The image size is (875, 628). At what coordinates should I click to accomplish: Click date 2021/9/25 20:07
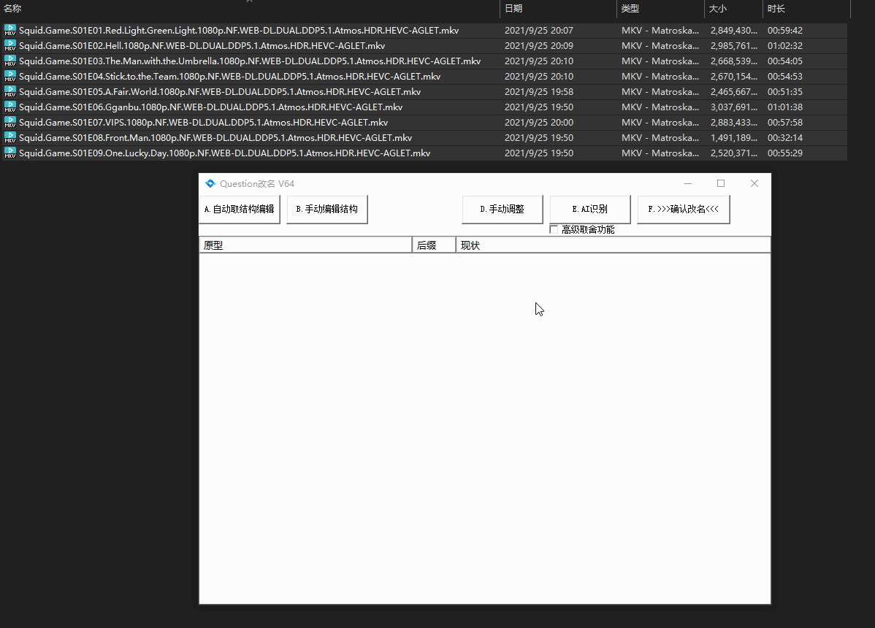539,30
